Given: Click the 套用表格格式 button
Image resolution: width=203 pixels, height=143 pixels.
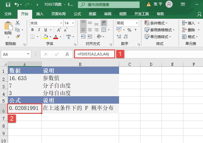Looking at the screenshot, I should point(158,30).
